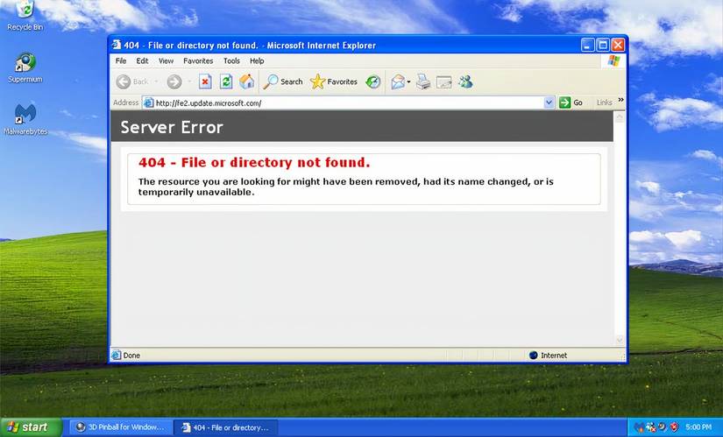This screenshot has height=437, width=723.
Task: Click the Forward arrow button
Action: [174, 82]
